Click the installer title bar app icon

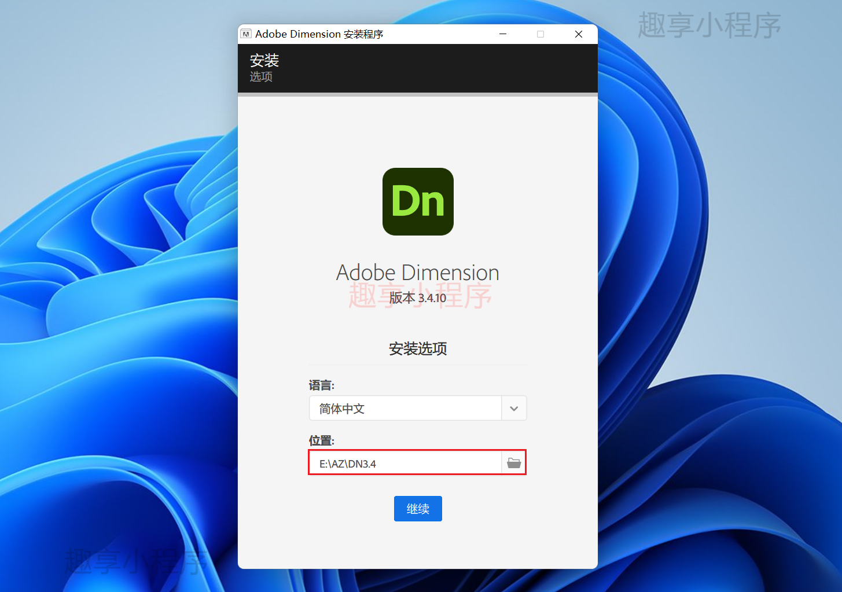246,34
